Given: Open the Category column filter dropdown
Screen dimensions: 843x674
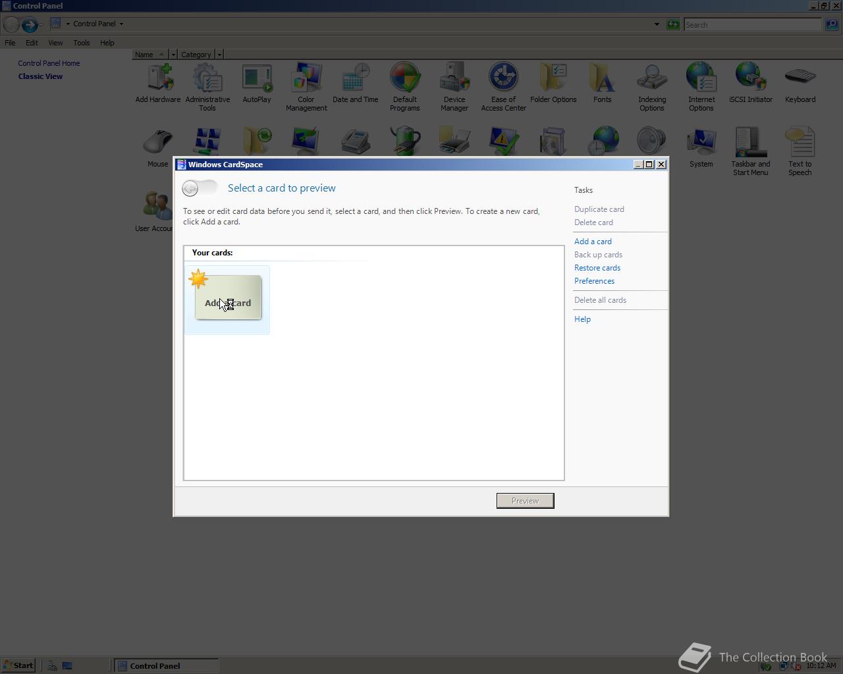Looking at the screenshot, I should [x=219, y=55].
